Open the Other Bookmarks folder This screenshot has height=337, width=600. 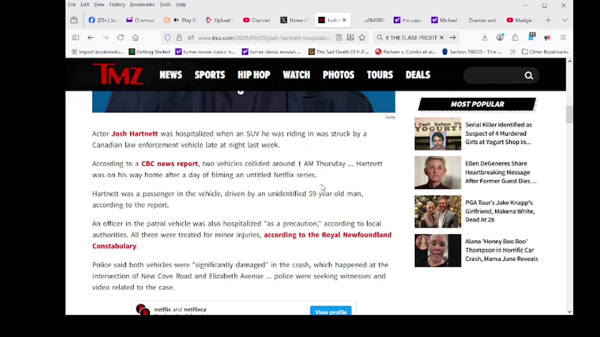[x=545, y=52]
